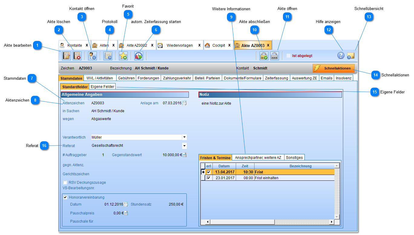Open the Eigene Felder tab

[103, 87]
